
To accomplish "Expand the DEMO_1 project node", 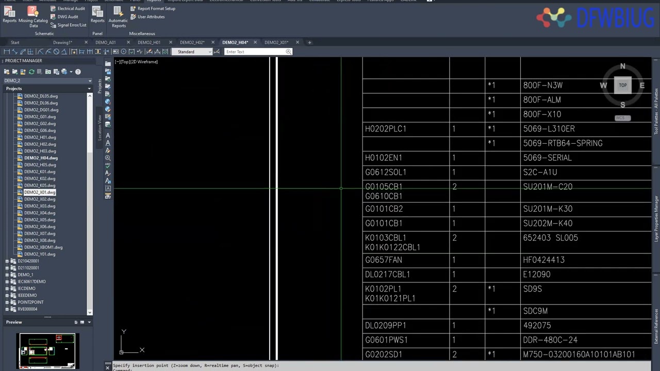I will [x=7, y=275].
